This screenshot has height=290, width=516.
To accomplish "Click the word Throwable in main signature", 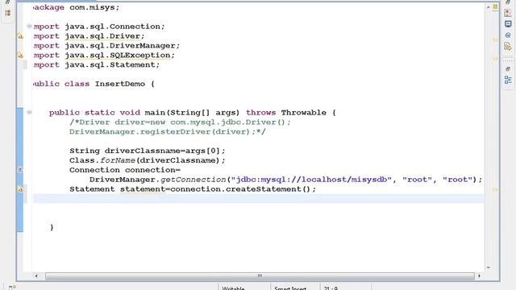I will [304, 113].
